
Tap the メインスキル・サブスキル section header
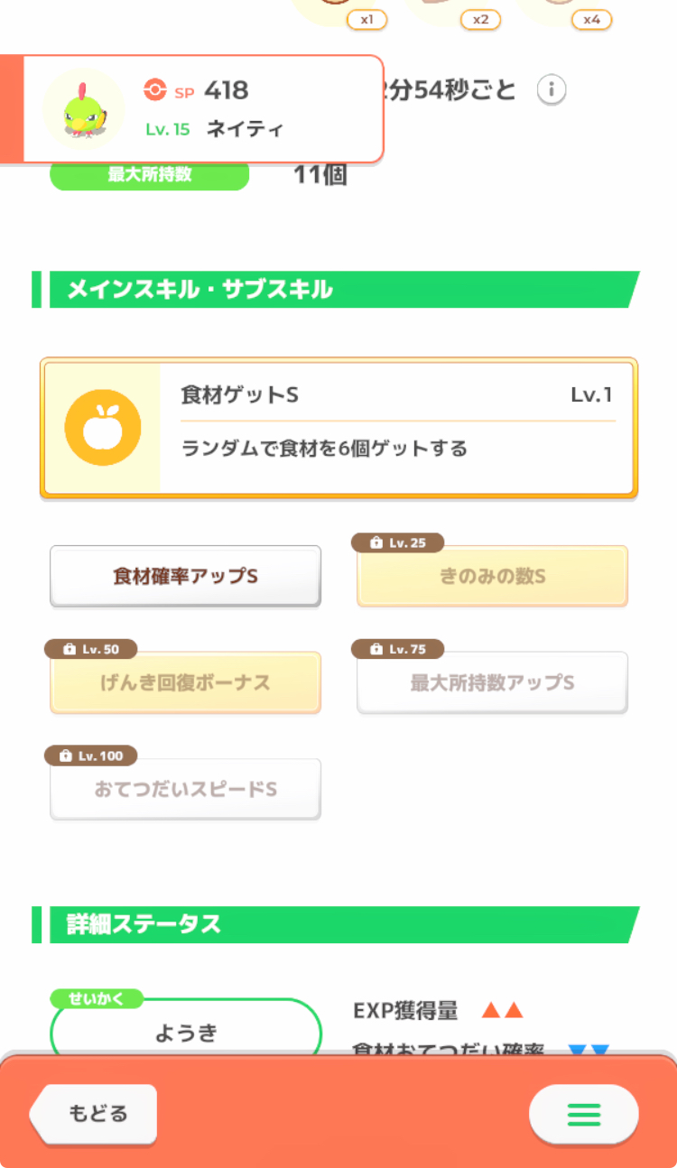(x=336, y=290)
